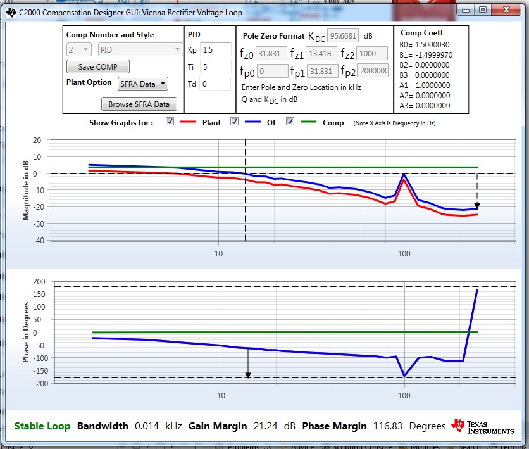The width and height of the screenshot is (529, 449).
Task: Click the fp2 field showing 2000000
Action: pyautogui.click(x=373, y=70)
